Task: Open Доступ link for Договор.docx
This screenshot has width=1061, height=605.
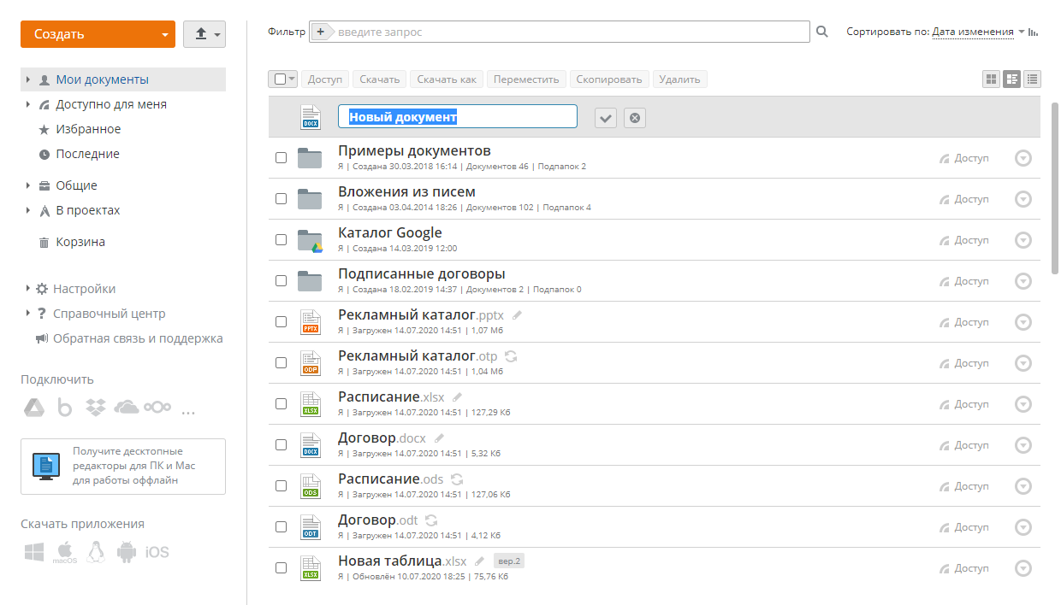Action: tap(964, 445)
